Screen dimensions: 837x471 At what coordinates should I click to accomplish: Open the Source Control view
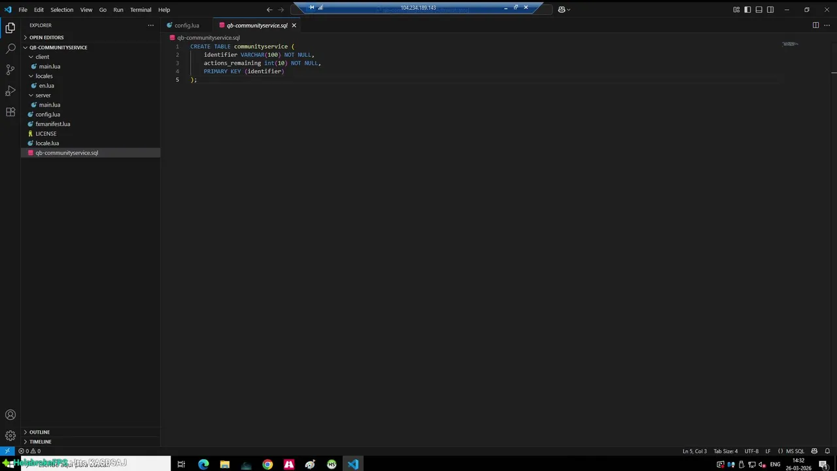coord(10,69)
